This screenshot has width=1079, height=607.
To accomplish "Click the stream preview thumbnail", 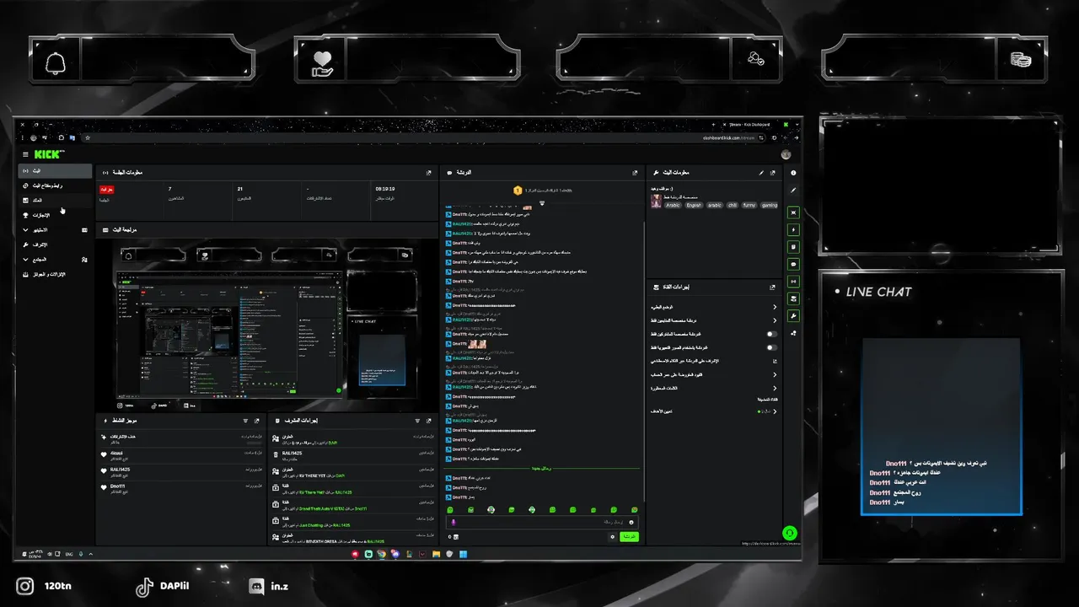I will (x=267, y=323).
